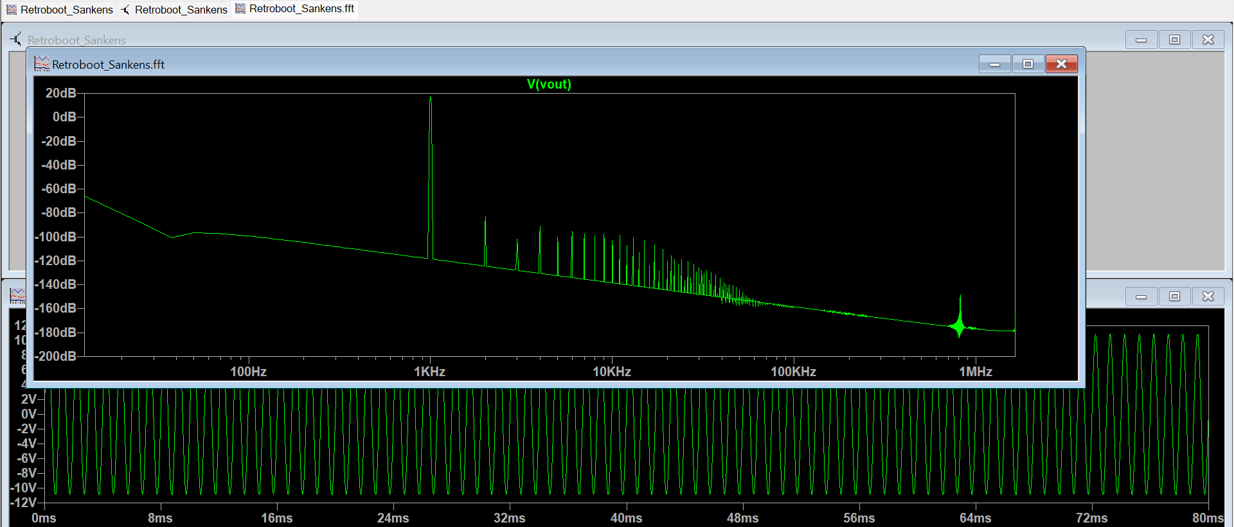The width and height of the screenshot is (1234, 527).
Task: Click the Retroboot_Sankens schematic window title text
Action: point(76,40)
